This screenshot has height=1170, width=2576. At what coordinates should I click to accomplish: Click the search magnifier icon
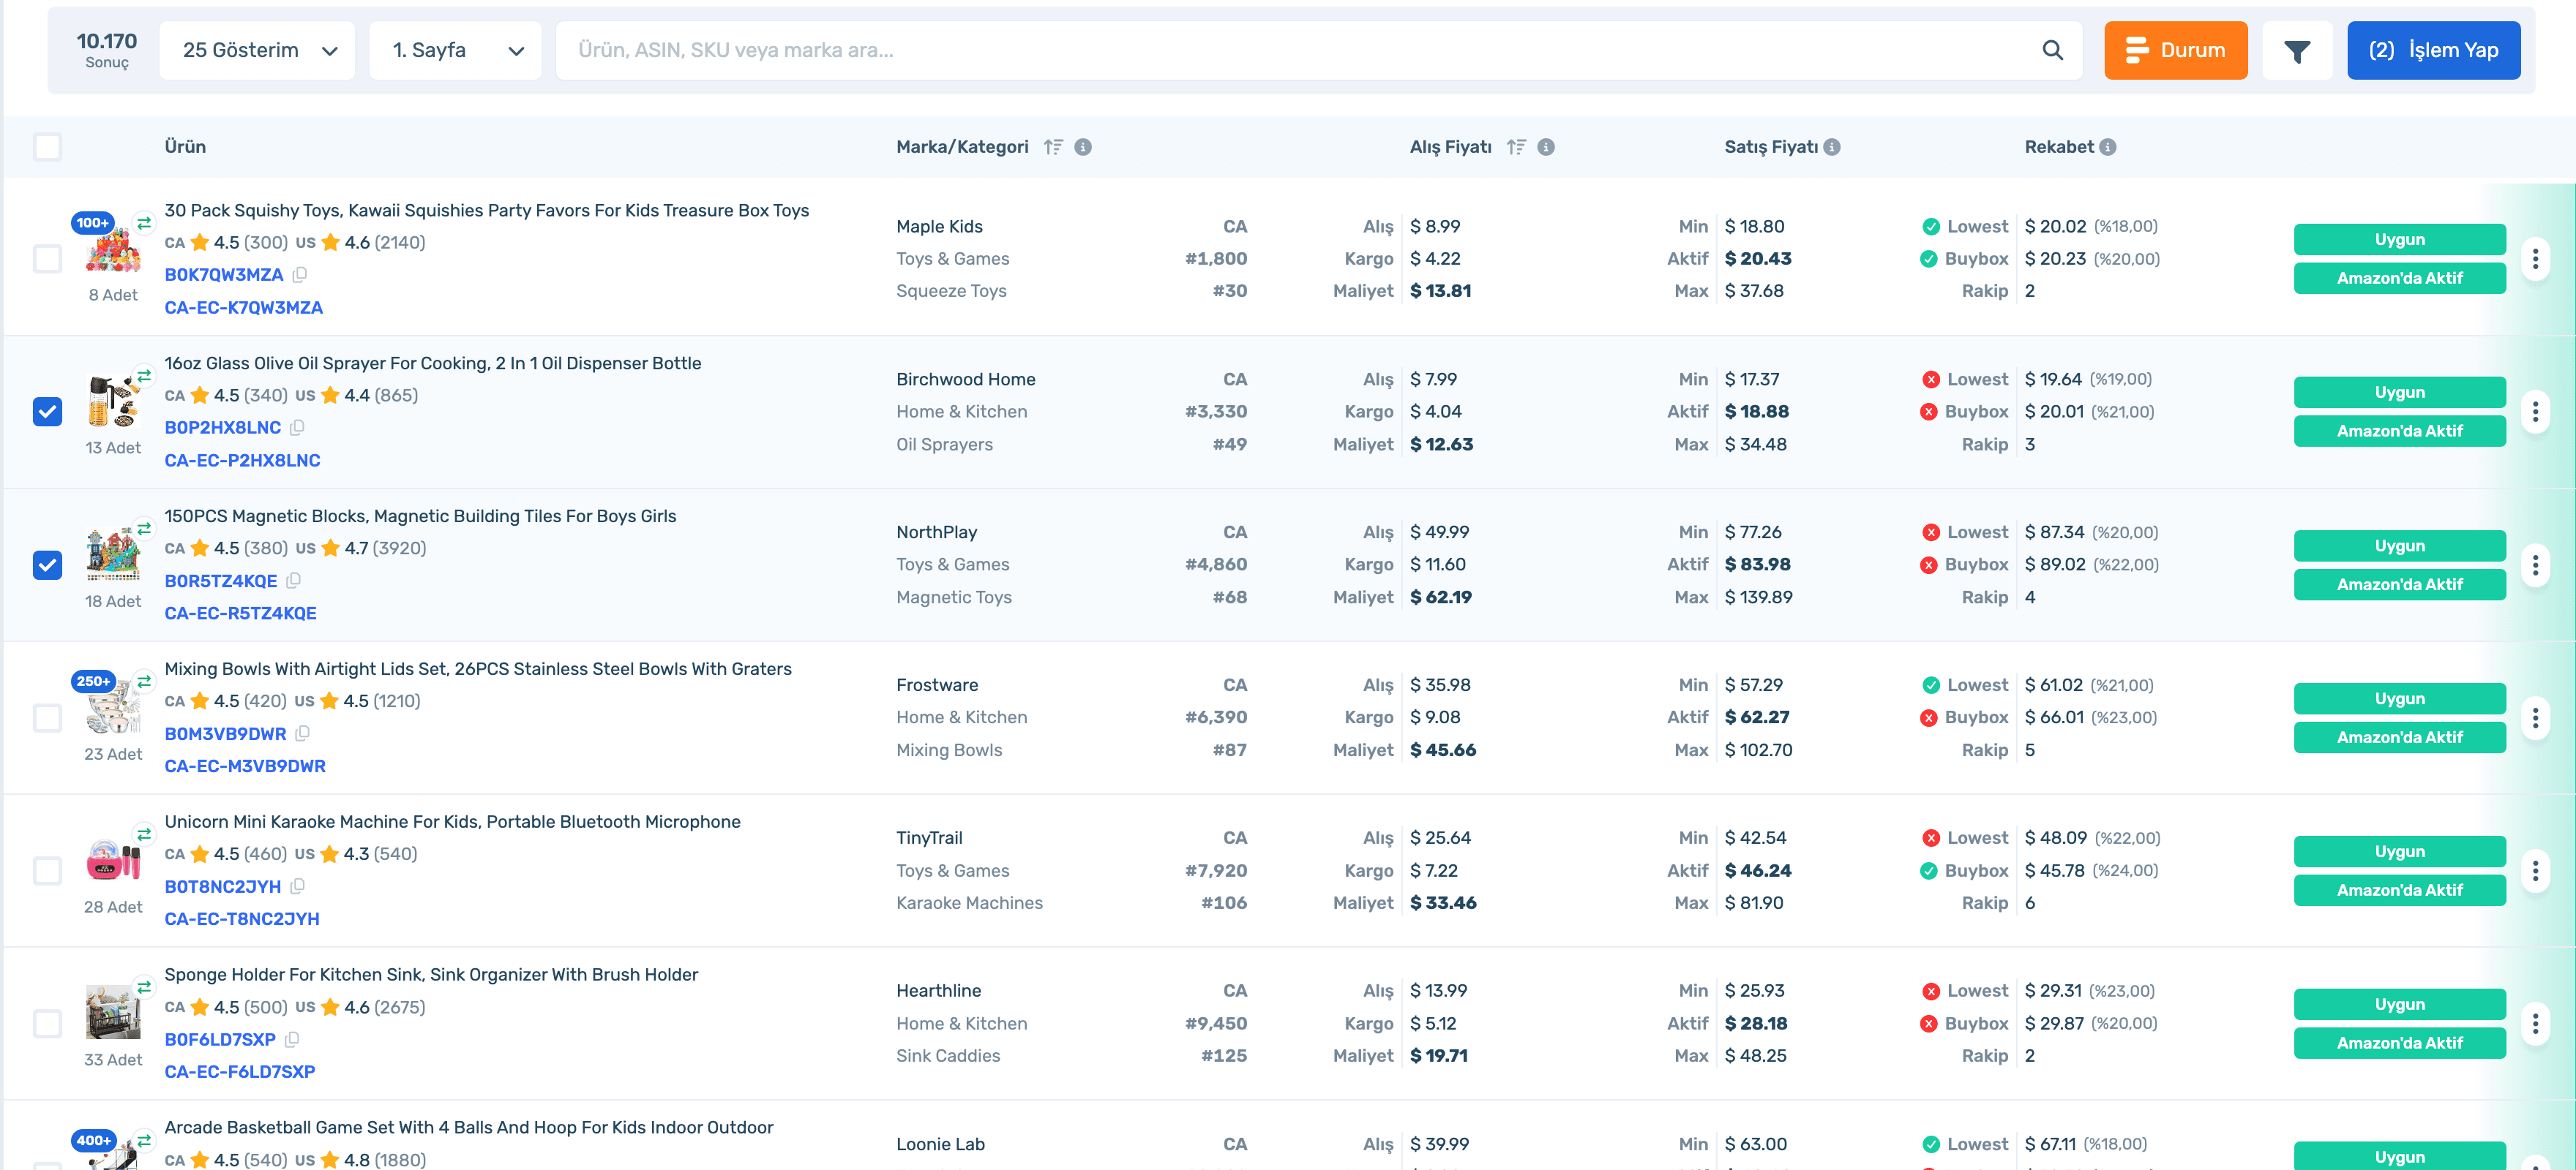2052,50
